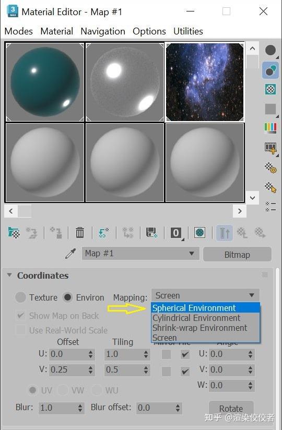This screenshot has height=430, width=282.
Task: Select the UV radio button
Action: pos(33,390)
